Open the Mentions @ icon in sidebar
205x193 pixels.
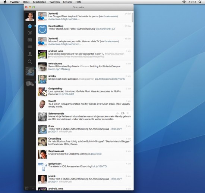click(x=30, y=33)
